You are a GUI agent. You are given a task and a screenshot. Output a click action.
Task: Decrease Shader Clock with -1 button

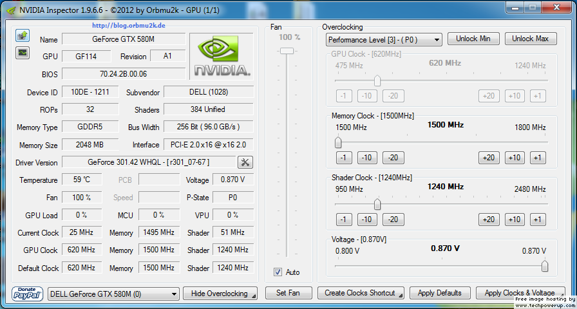click(x=344, y=220)
